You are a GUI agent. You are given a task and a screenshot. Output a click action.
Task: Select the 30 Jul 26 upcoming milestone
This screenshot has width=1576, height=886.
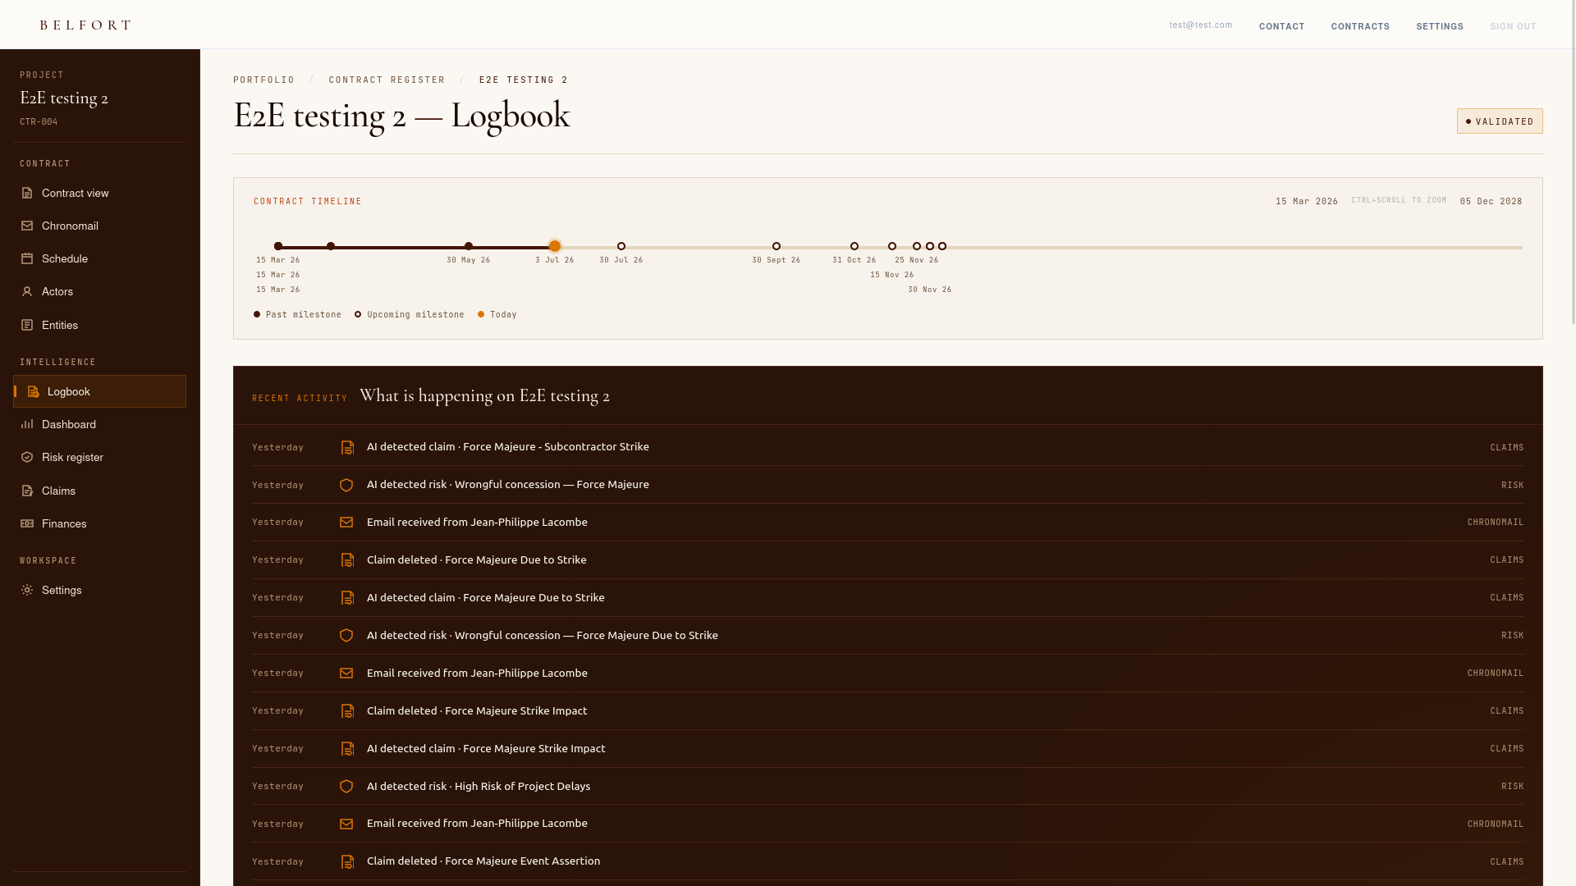[x=621, y=246]
